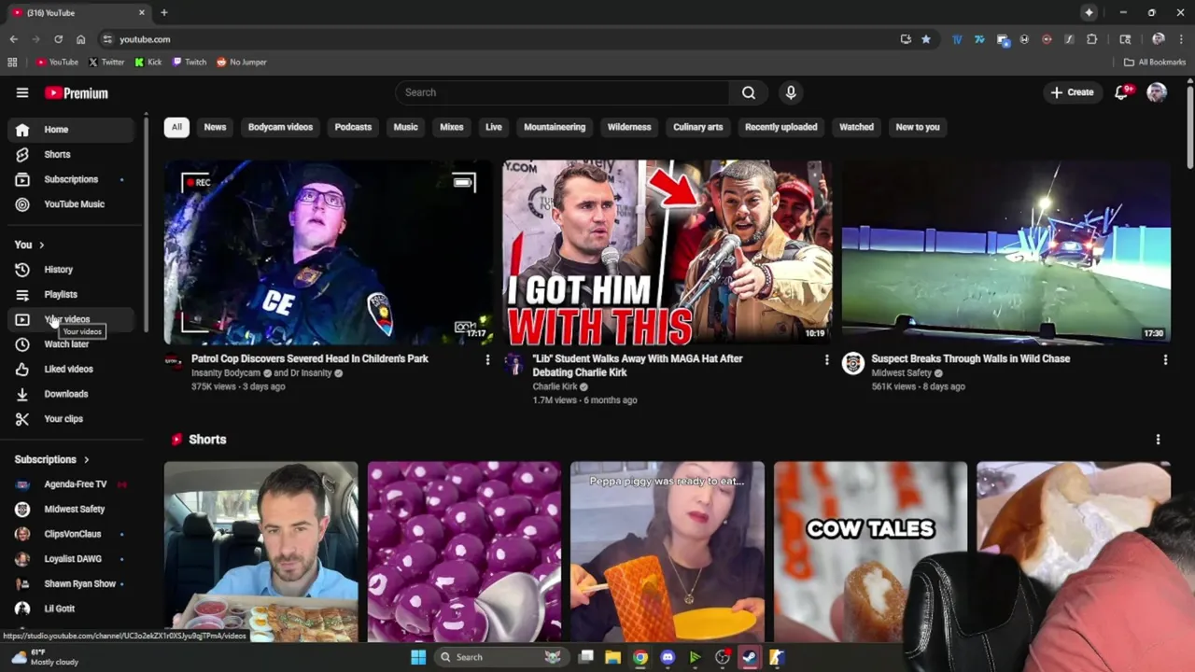Image resolution: width=1195 pixels, height=672 pixels.
Task: Select the Culinary arts chip
Action: [698, 127]
